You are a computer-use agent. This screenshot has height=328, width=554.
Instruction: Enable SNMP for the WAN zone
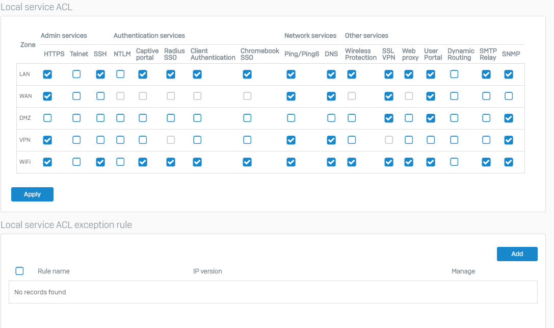click(x=508, y=96)
